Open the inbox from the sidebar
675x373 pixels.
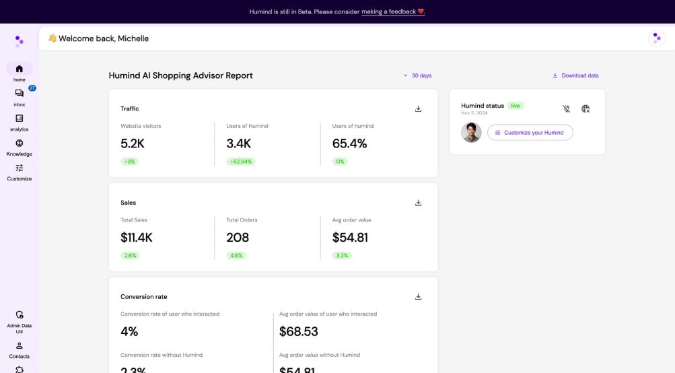click(20, 98)
